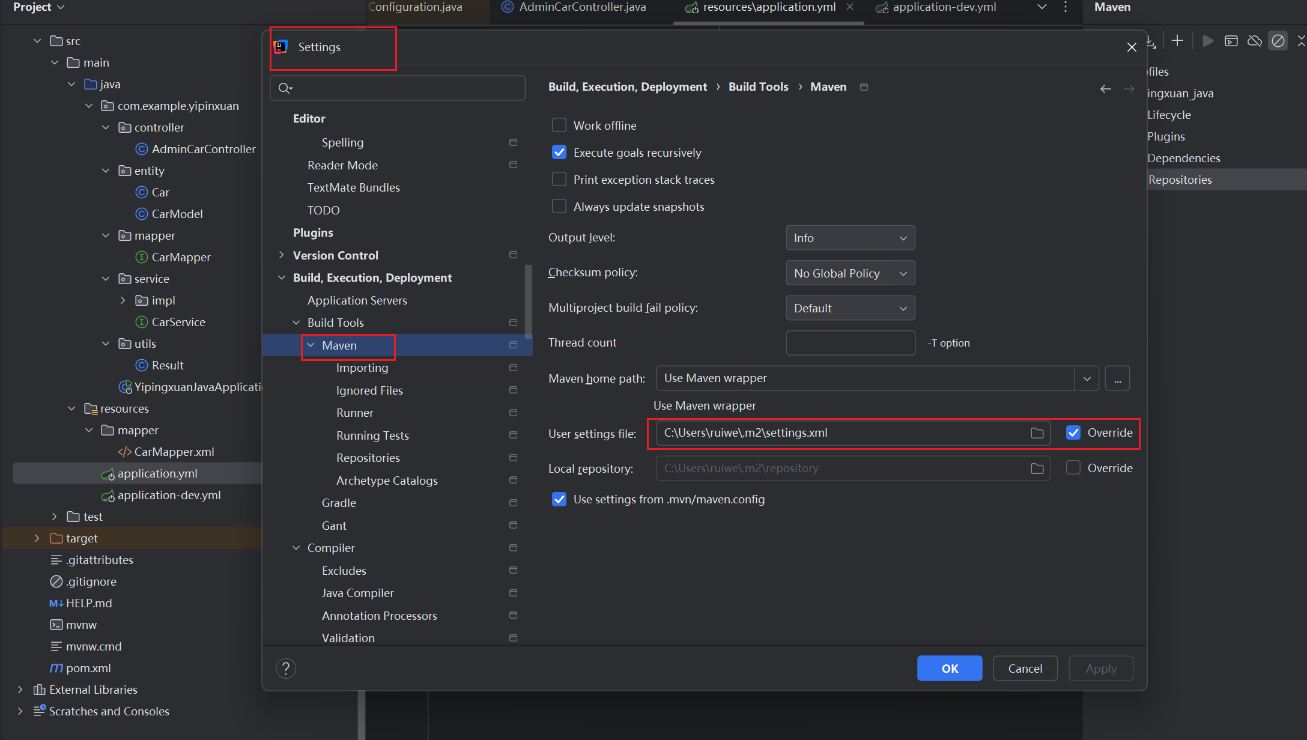Click the browse folder icon for User settings file
Screen dimensions: 1307x740
(1037, 433)
